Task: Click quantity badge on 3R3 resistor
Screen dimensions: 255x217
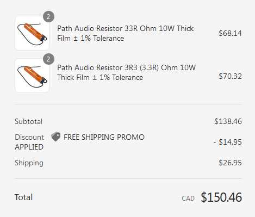Action: tap(48, 59)
